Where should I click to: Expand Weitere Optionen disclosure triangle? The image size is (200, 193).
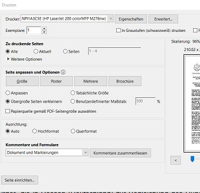point(8,59)
